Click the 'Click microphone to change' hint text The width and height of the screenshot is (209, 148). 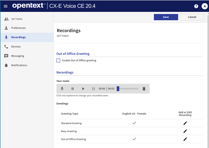pyautogui.click(x=82, y=96)
